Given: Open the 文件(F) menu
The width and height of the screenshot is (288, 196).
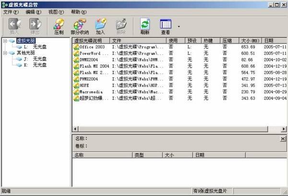Looking at the screenshot, I should point(11,12).
